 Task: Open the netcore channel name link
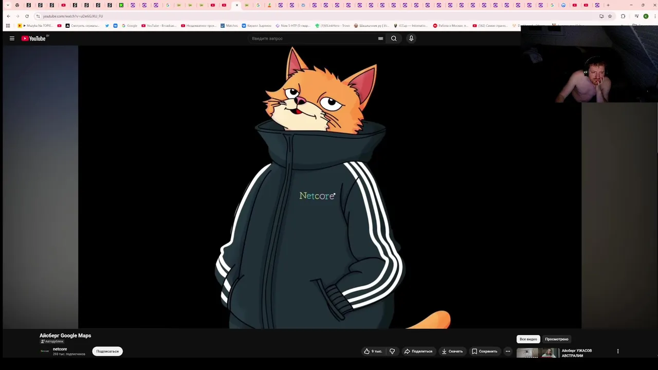point(60,349)
